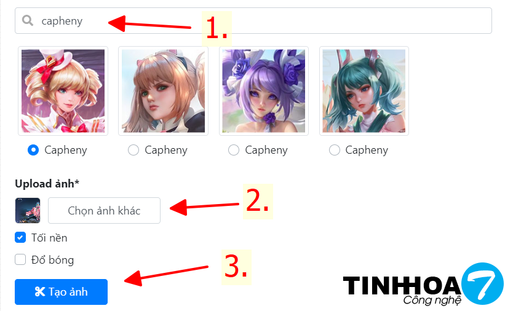Image resolution: width=505 pixels, height=311 pixels.
Task: Uncheck the Tối nền checkbox
Action: [x=20, y=238]
